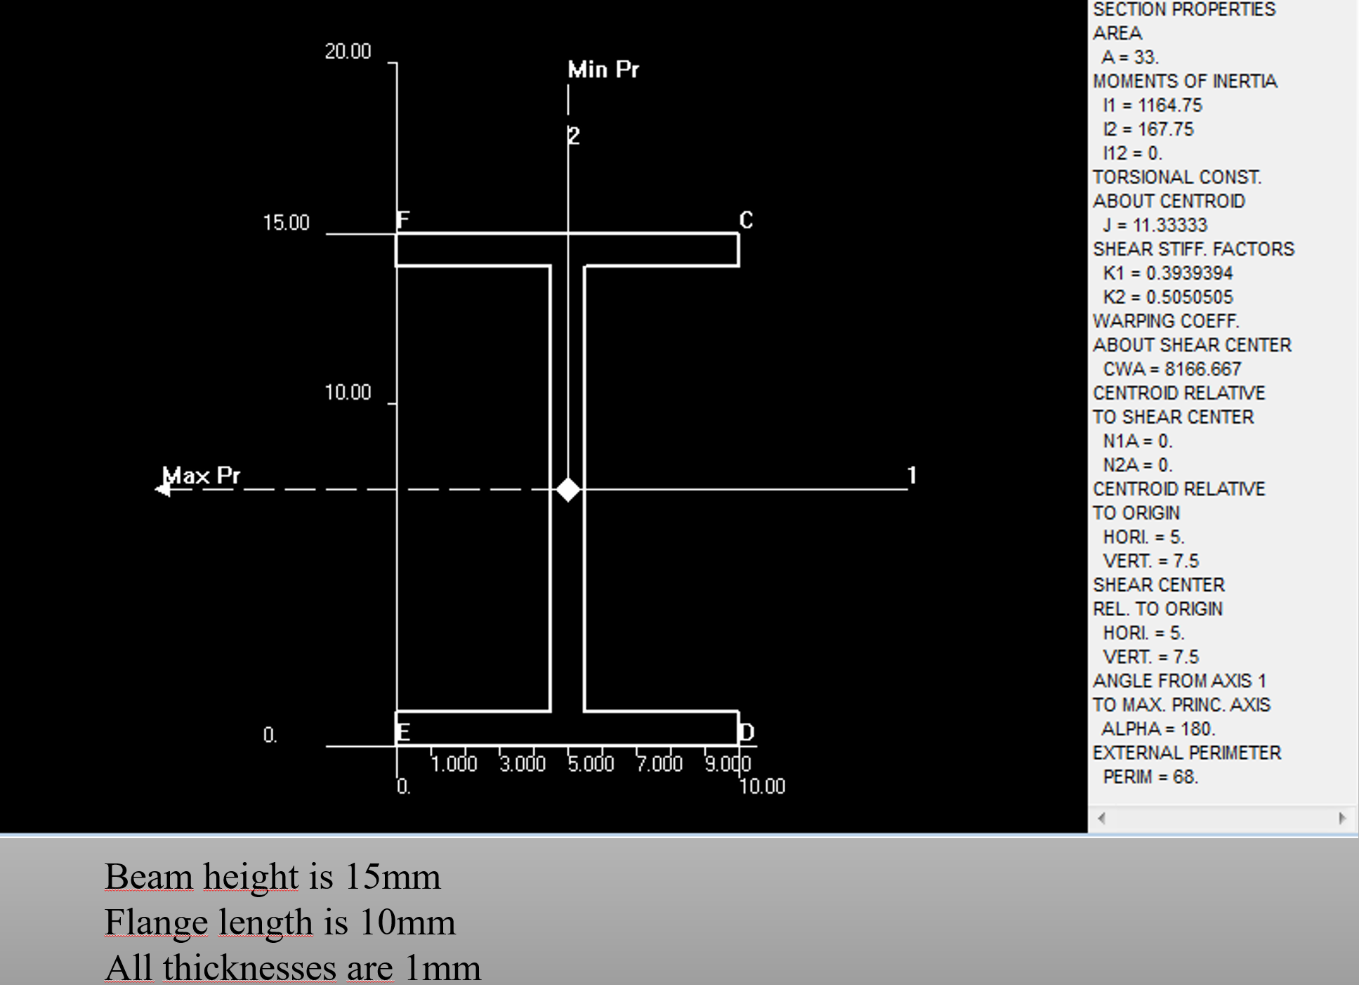The image size is (1359, 985).
Task: Click the Max Pr arrowhead on the left
Action: 162,489
